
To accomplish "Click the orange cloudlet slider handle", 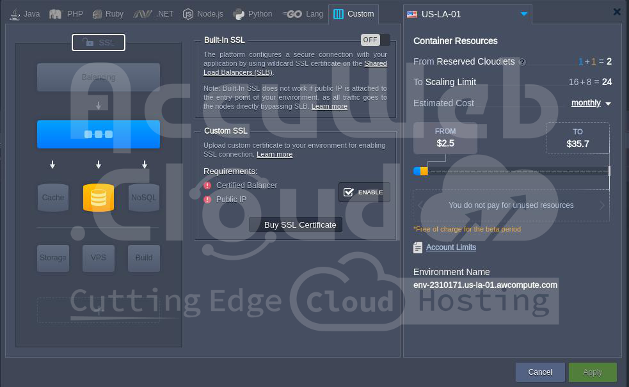I will [x=424, y=171].
